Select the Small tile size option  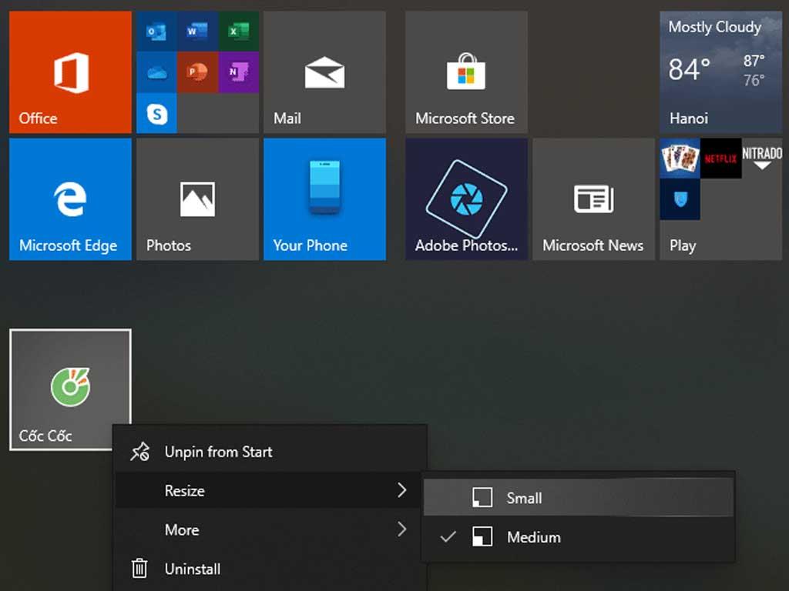[x=525, y=497]
